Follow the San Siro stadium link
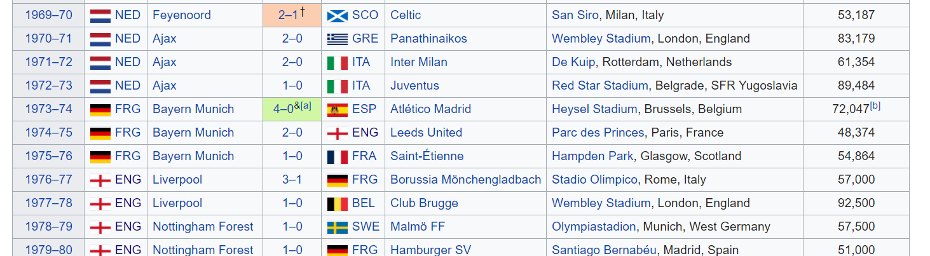Viewport: 930px width, 256px height. pyautogui.click(x=575, y=15)
